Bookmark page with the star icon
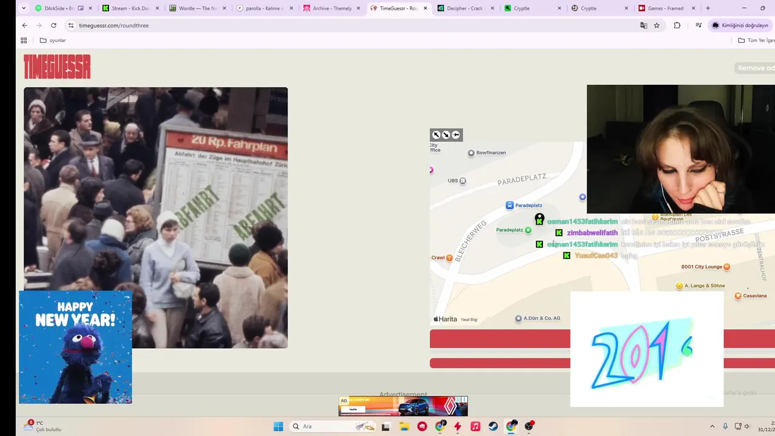775x436 pixels. (657, 25)
